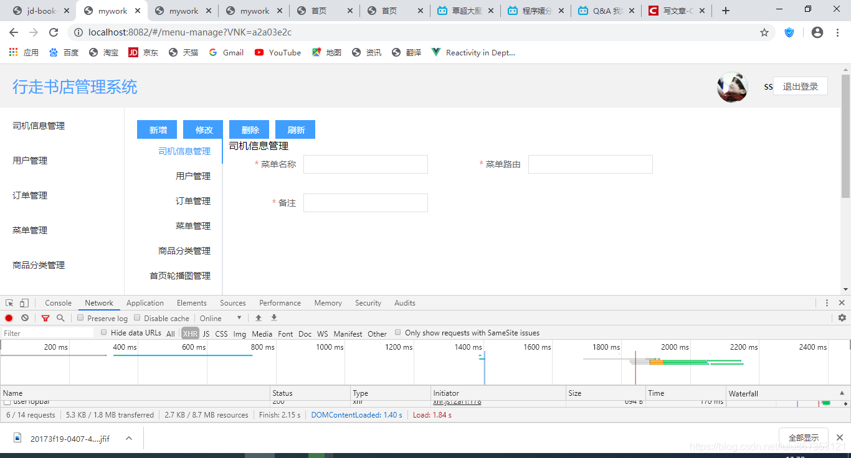Switch to the Console panel tab
Viewport: 851px width, 458px height.
tap(58, 302)
